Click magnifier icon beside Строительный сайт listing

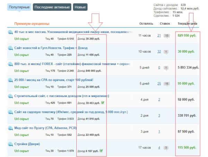pos(10,96)
